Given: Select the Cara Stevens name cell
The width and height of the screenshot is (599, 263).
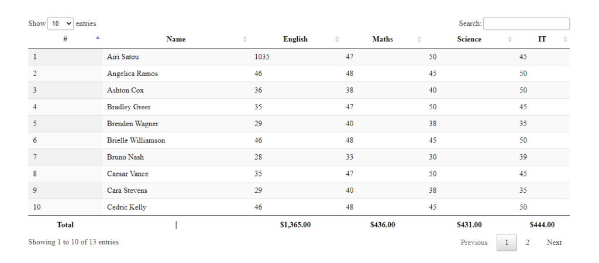Looking at the screenshot, I should 175,191.
